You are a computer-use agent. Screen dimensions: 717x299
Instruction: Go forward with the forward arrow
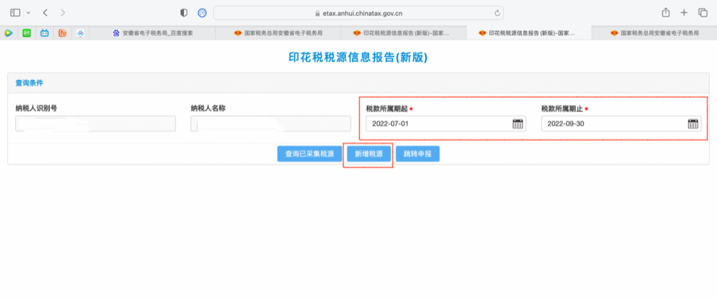(x=63, y=13)
